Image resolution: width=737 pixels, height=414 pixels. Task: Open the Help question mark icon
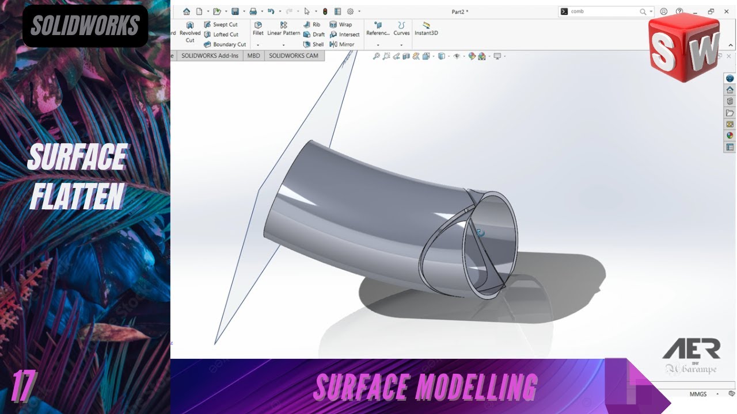(x=679, y=11)
